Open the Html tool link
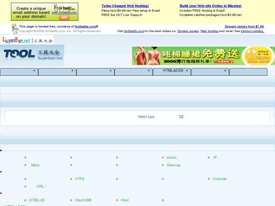Image resolution: width=275 pixels, height=206 pixels. click(x=125, y=200)
